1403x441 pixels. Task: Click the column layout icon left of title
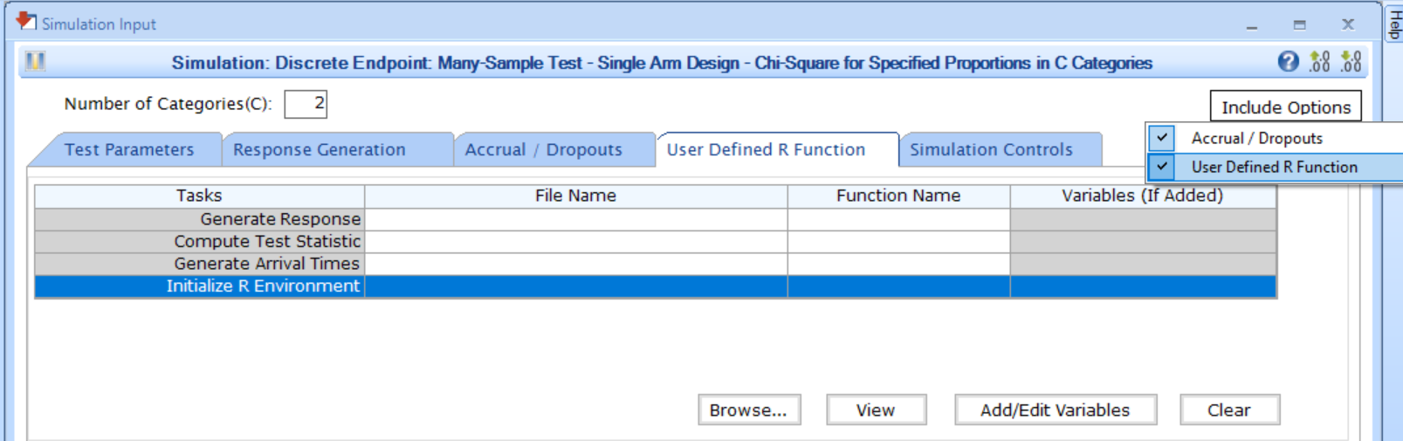pos(35,62)
